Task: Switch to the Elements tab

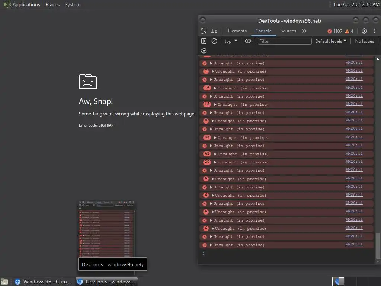Action: tap(237, 31)
